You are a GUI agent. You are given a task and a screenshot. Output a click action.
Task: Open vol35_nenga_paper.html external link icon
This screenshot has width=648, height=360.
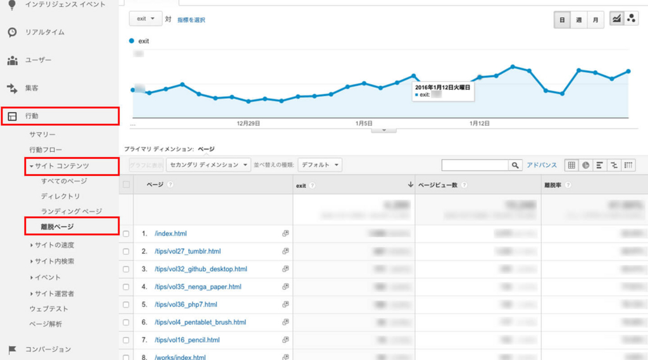tap(285, 287)
